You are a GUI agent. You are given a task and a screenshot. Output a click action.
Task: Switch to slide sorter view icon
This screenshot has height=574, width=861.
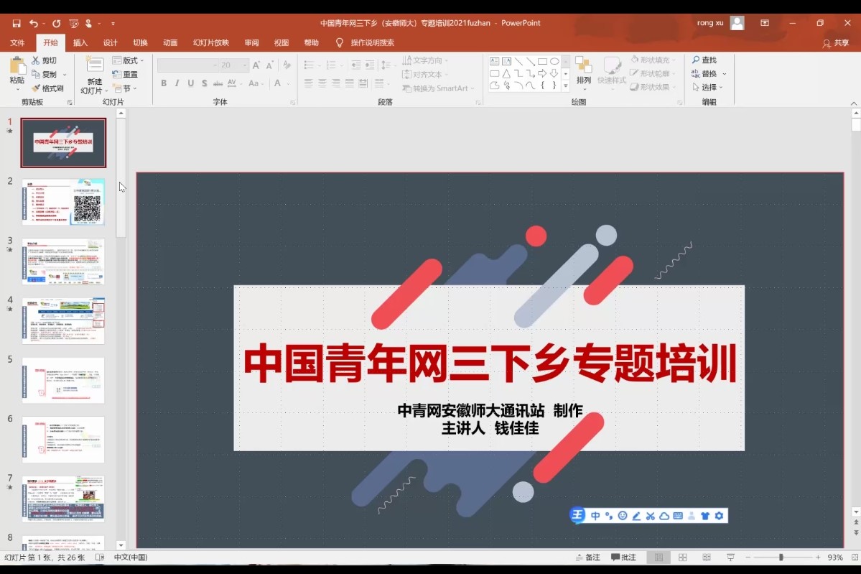click(x=683, y=557)
